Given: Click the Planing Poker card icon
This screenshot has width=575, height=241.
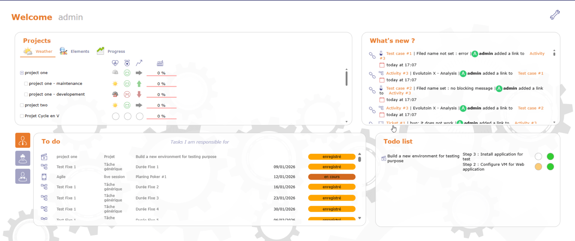Looking at the screenshot, I should click(44, 177).
